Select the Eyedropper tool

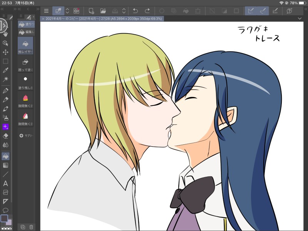(x=5, y=70)
